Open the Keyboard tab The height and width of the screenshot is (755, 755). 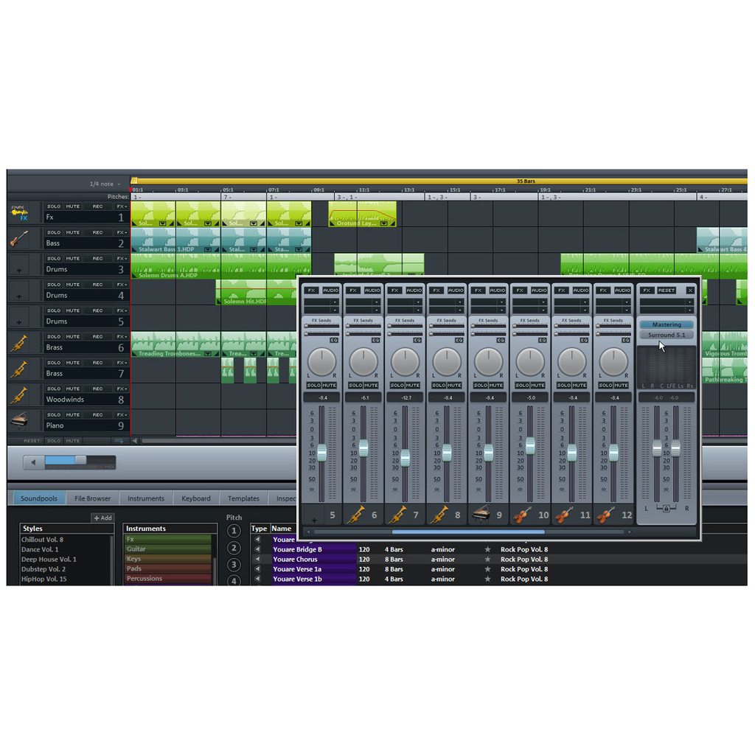196,498
